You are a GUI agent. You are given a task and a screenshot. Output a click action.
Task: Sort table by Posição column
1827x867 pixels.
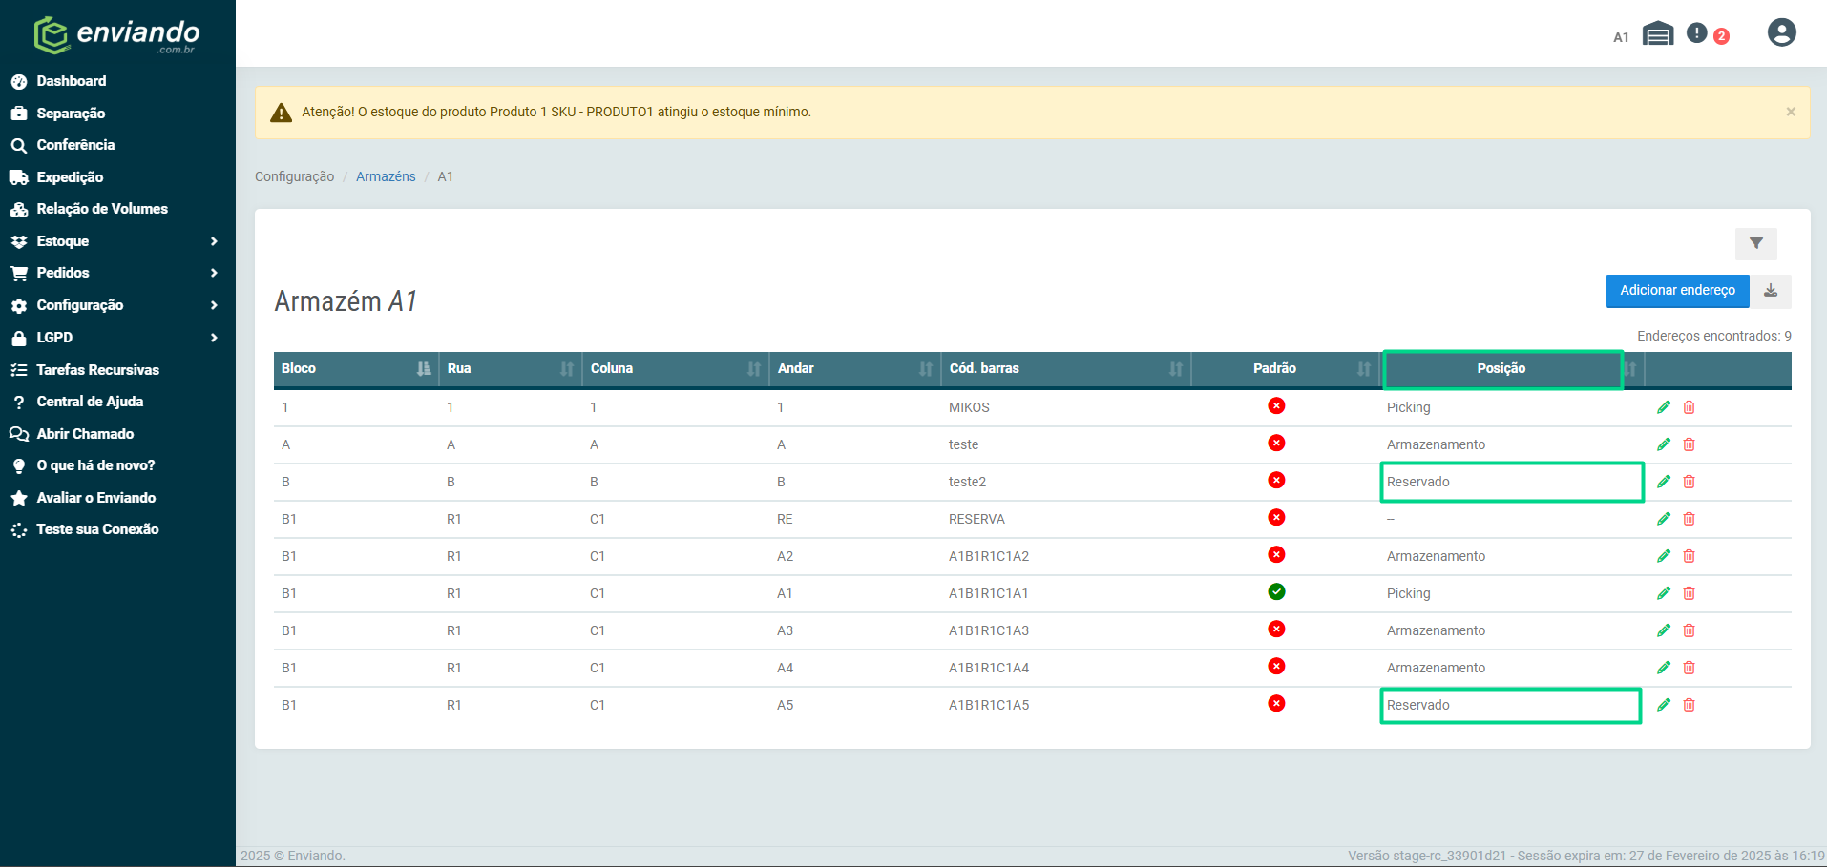tap(1513, 369)
